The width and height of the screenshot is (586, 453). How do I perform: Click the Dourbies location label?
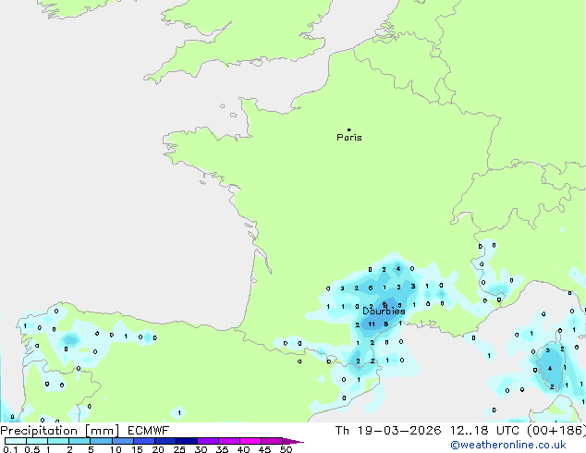click(384, 311)
